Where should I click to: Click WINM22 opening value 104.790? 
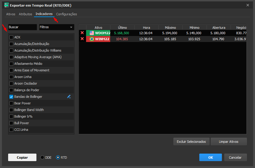(218, 39)
